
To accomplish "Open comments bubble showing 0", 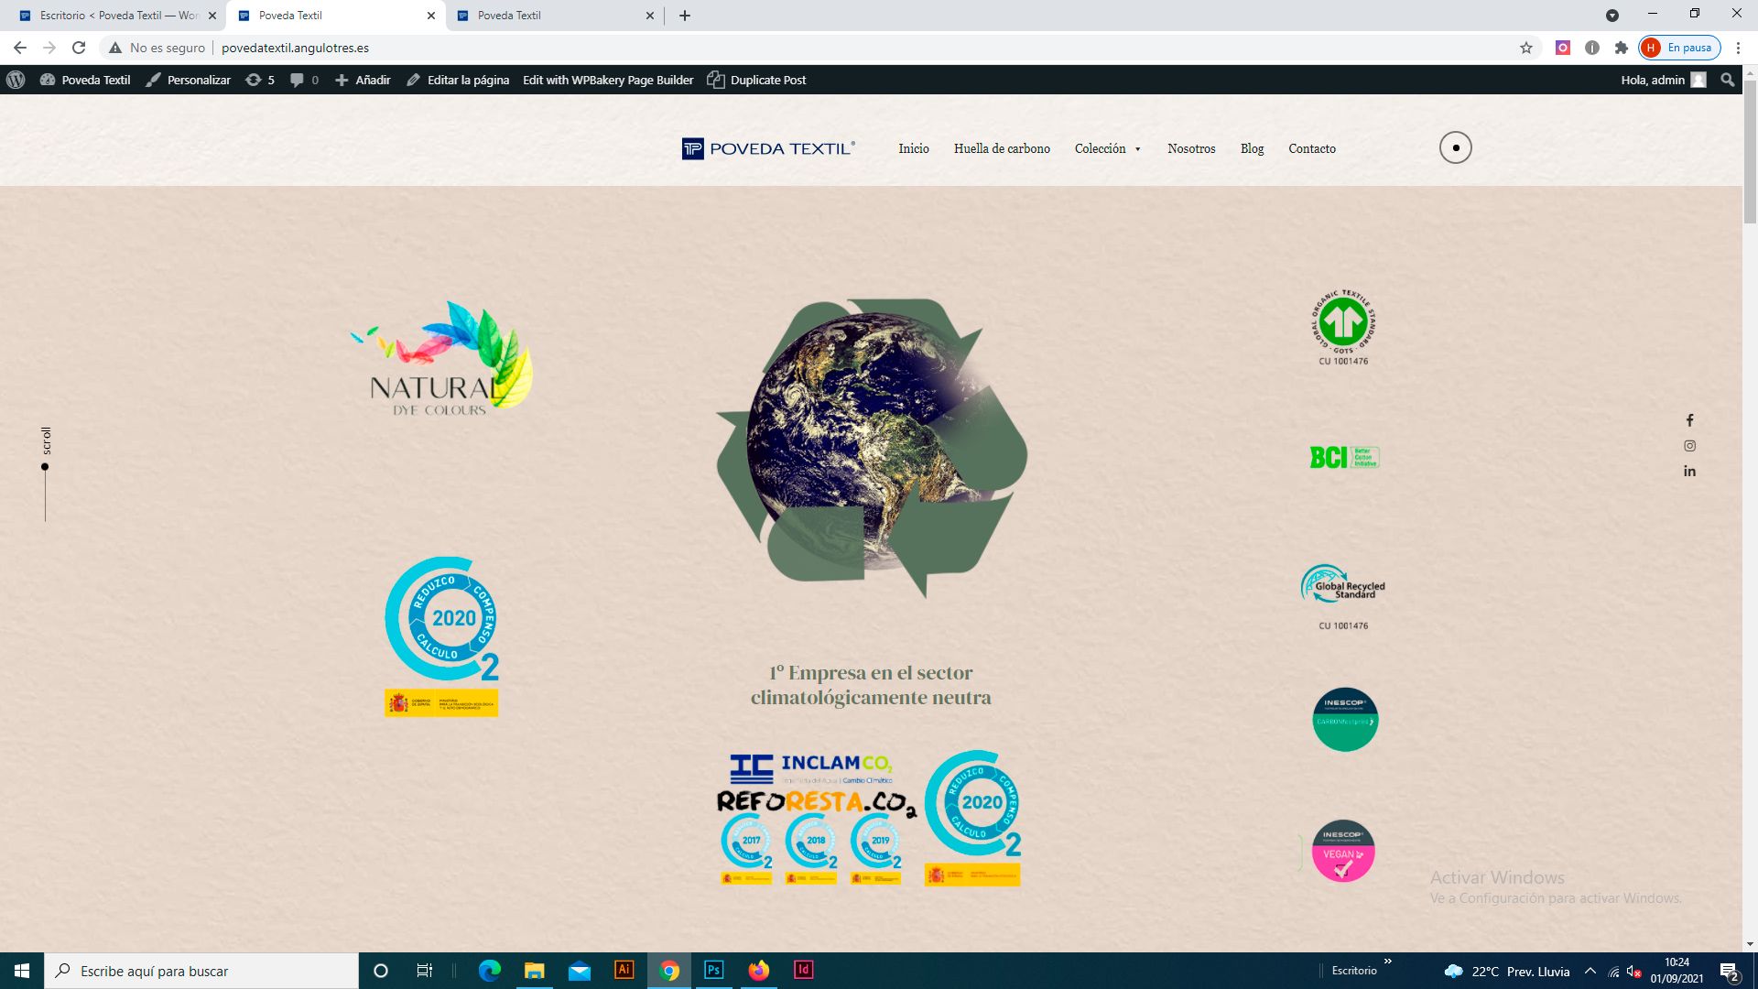I will pos(304,80).
